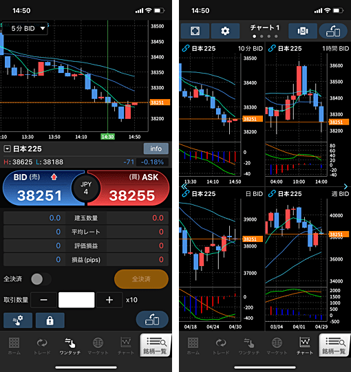Viewport: 351px width, 372px height.
Task: Tap the chart layout split icon
Action: tap(303, 31)
